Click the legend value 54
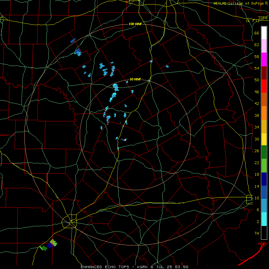The width and height of the screenshot is (269, 269). (x=257, y=68)
